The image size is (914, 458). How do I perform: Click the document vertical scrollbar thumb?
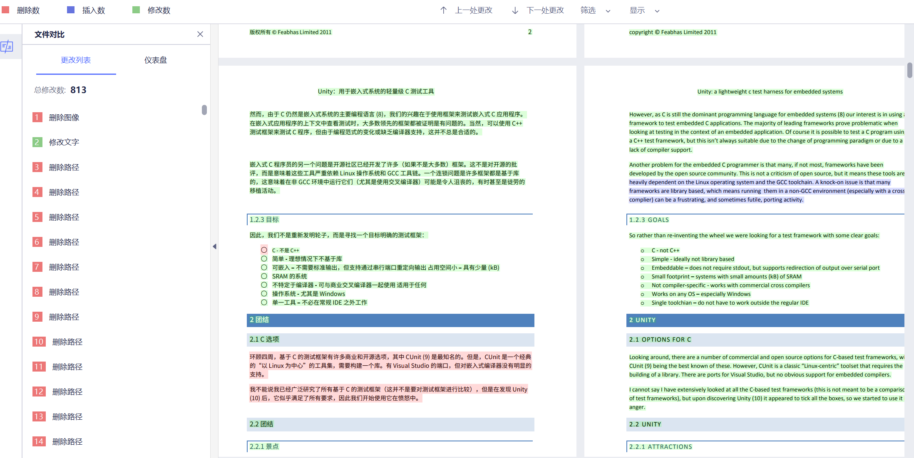(910, 70)
